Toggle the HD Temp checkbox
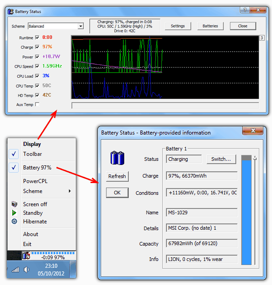 point(37,95)
